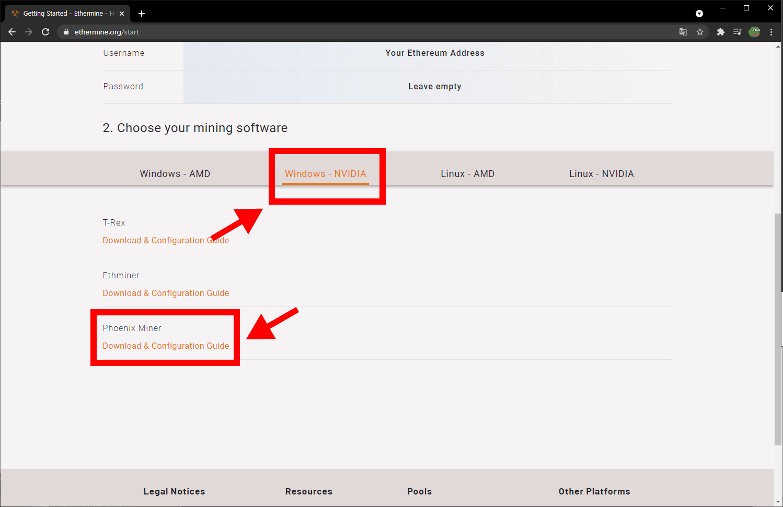Minimize the Chrome window

(722, 8)
